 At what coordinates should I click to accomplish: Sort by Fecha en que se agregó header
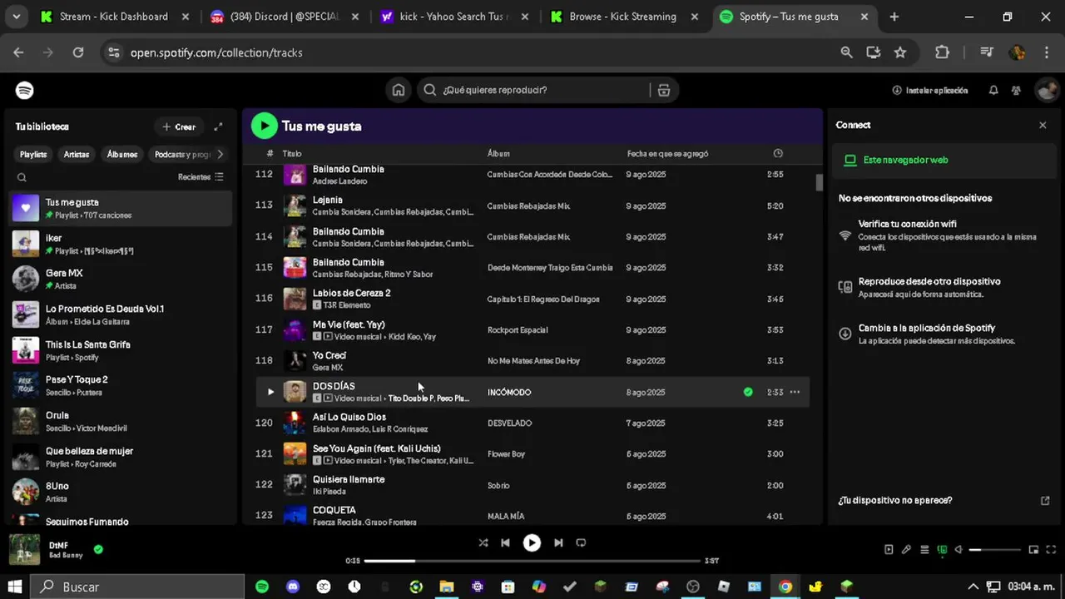coord(668,153)
